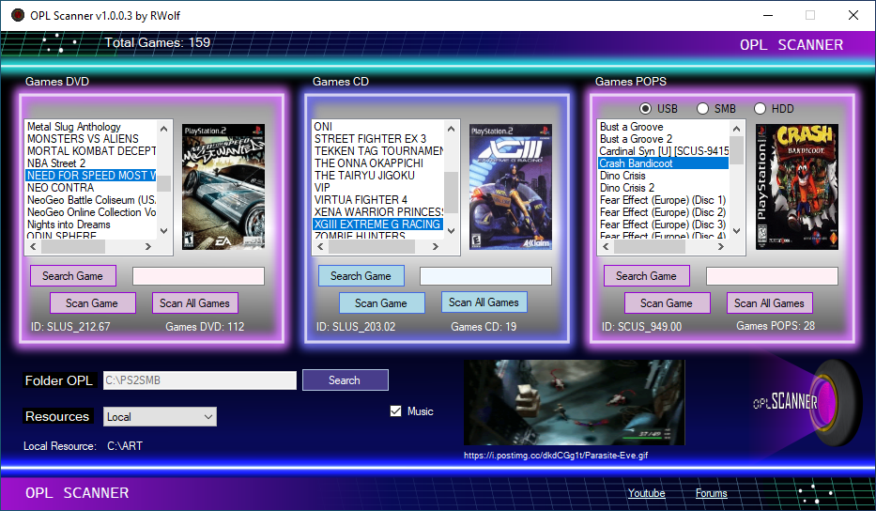Click up arrow of Games CD list scrollbar
The width and height of the screenshot is (876, 511).
point(451,129)
